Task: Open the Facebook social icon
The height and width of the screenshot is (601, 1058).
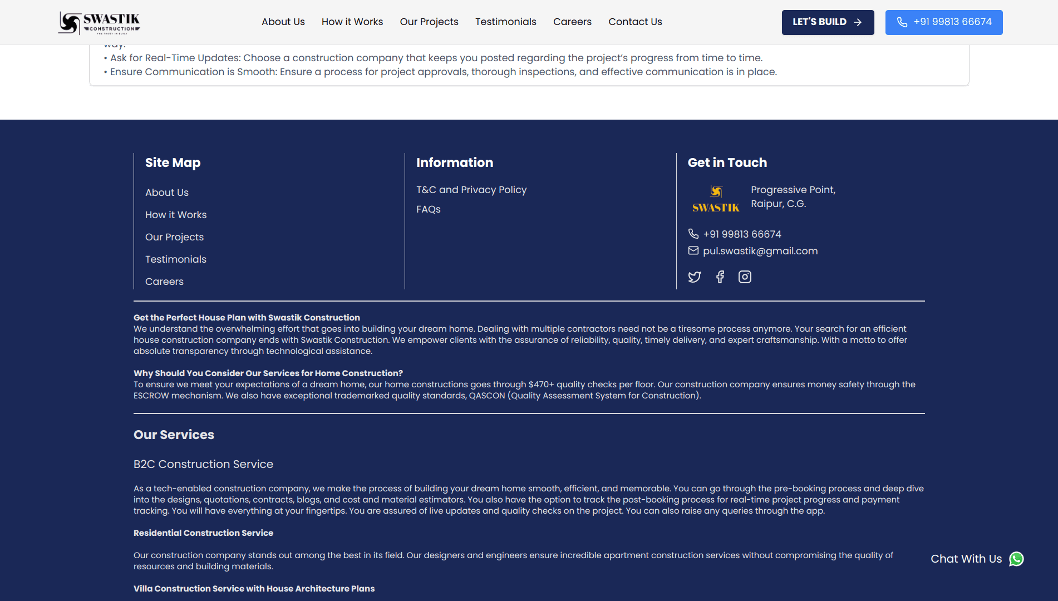Action: tap(720, 277)
